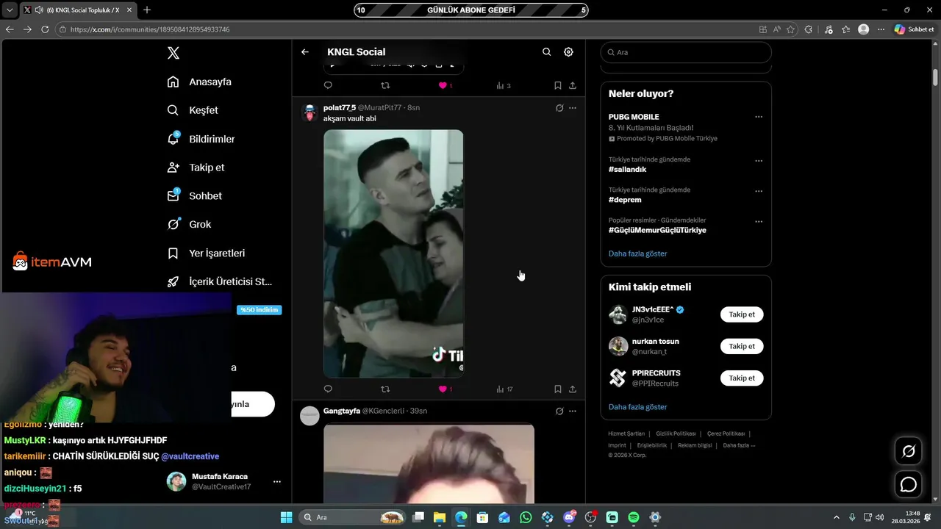View analytics showing 17 views

(504, 389)
